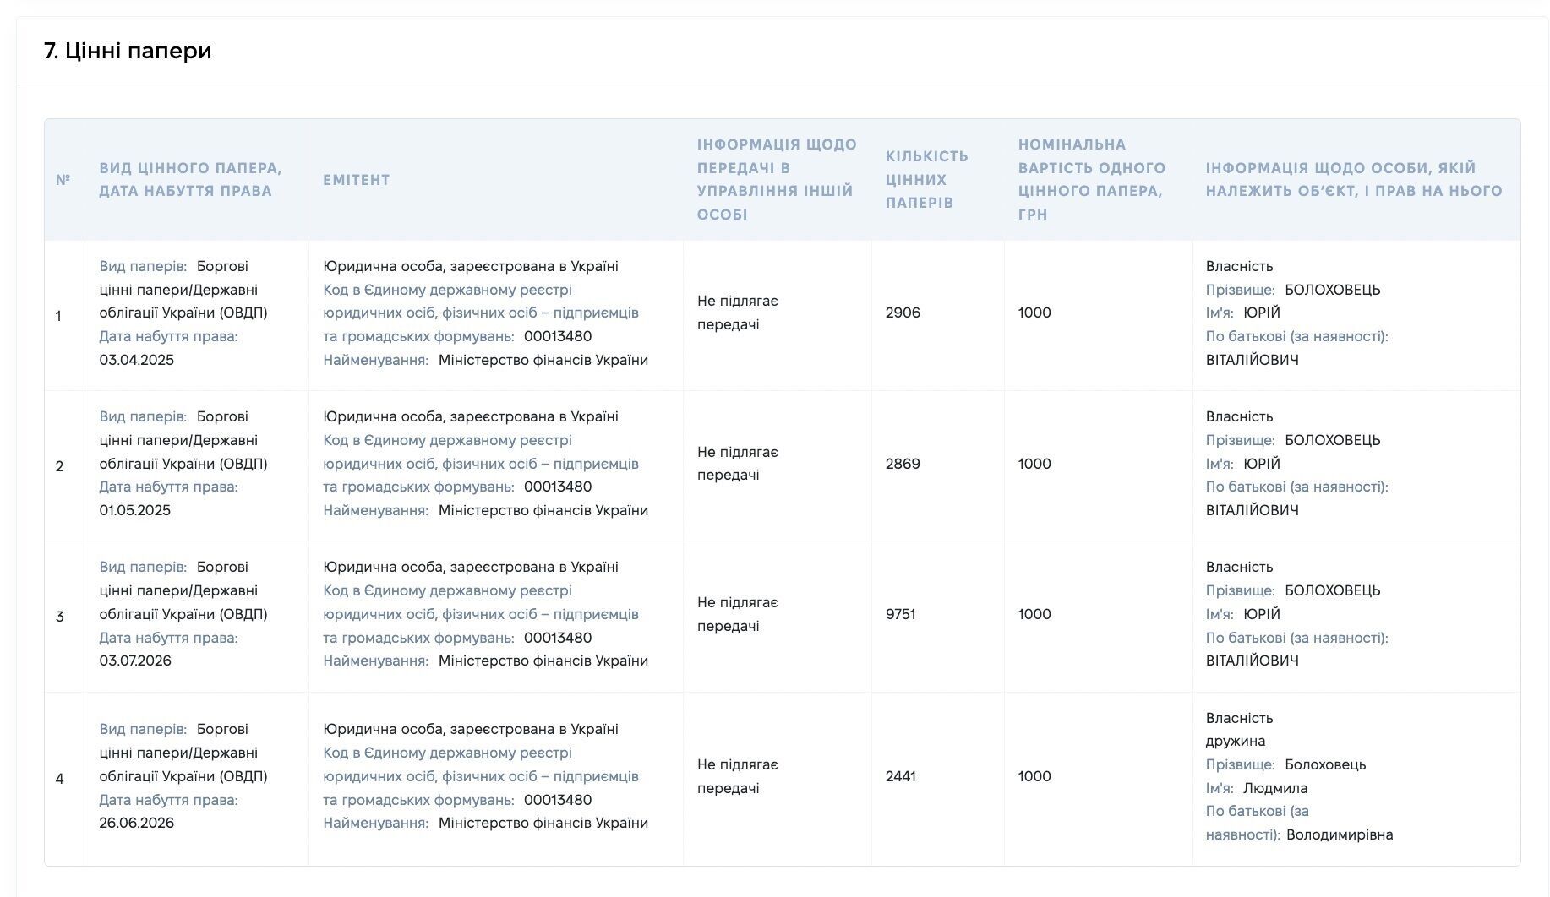The width and height of the screenshot is (1550, 897).
Task: Click surname "БОЛОХОВЕЦЬ" in row 1
Action: pos(1333,290)
